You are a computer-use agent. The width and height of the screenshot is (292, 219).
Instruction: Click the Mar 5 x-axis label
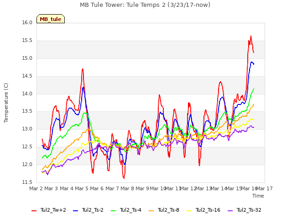[82, 188]
